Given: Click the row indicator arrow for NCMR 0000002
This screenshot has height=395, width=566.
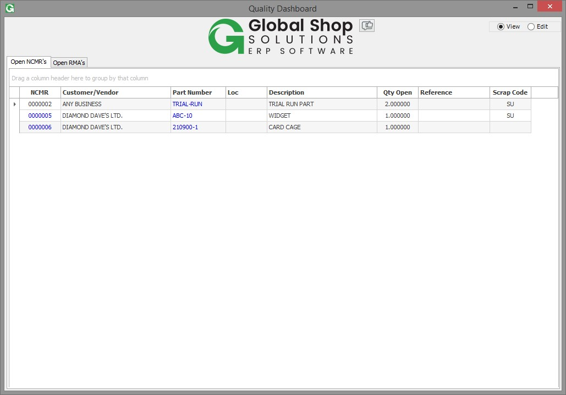Looking at the screenshot, I should (14, 104).
